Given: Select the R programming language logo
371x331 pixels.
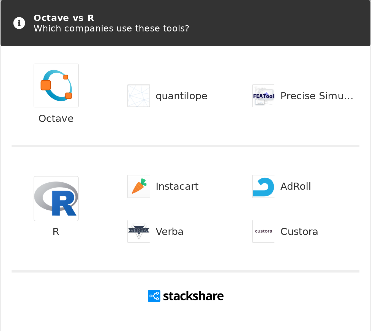Looking at the screenshot, I should coord(56,198).
